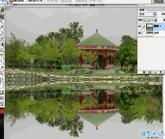Choose the Gradient tool
This screenshot has width=165, height=139.
point(2,44)
